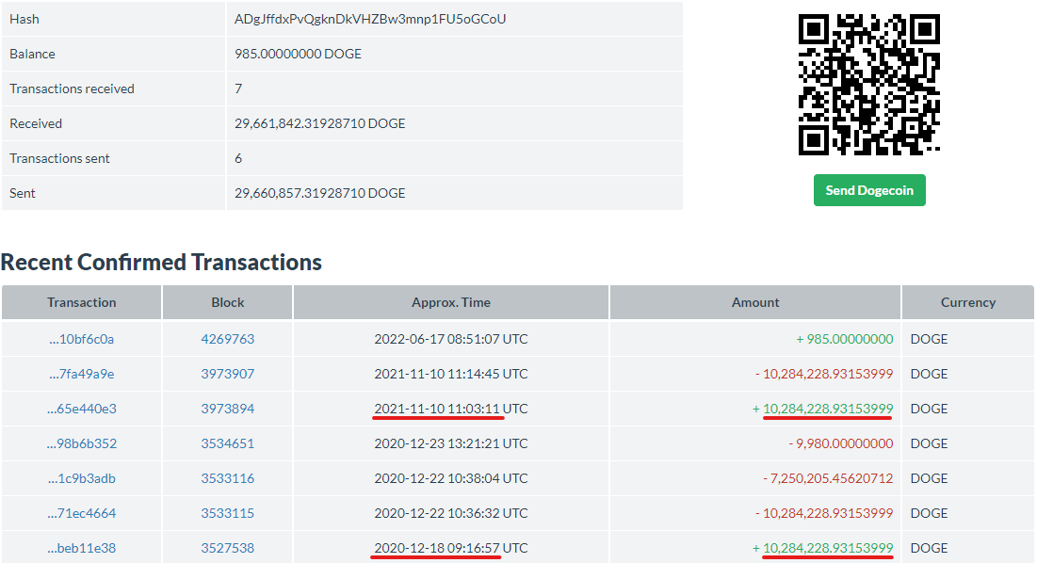The width and height of the screenshot is (1037, 563).
Task: Click the Sent row label
Action: [23, 194]
